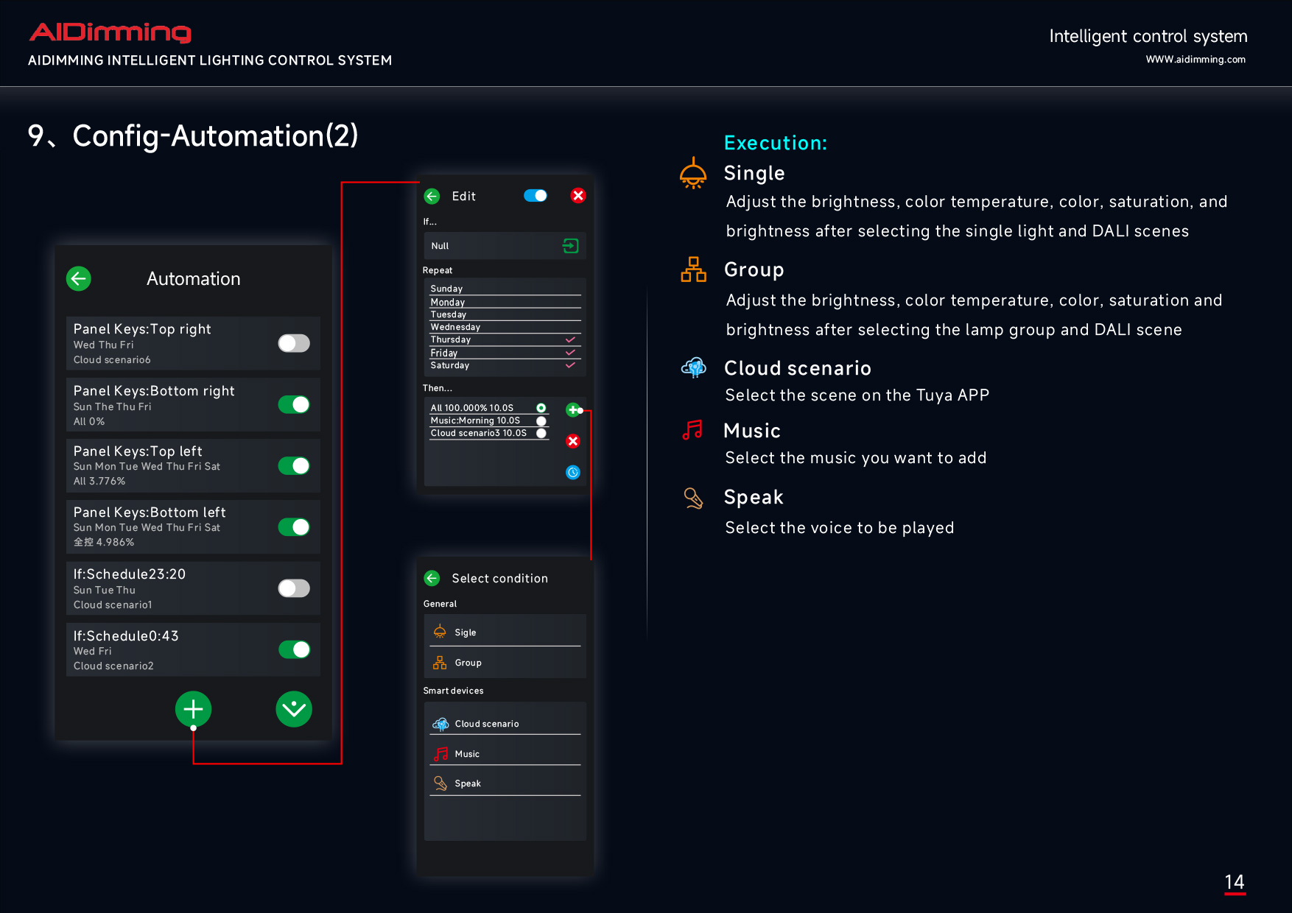This screenshot has width=1292, height=913.
Task: Add new automation with green plus button
Action: [193, 709]
